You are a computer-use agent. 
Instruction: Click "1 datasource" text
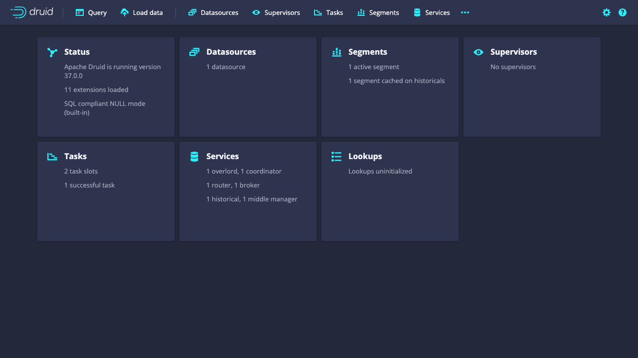point(226,67)
